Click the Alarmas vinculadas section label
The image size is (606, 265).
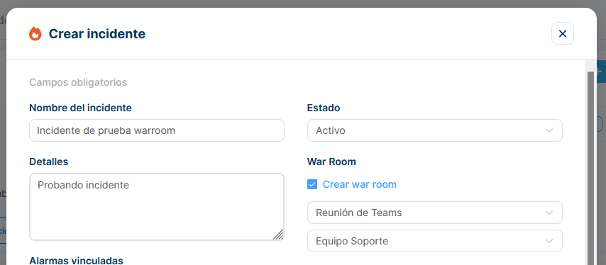tap(76, 261)
